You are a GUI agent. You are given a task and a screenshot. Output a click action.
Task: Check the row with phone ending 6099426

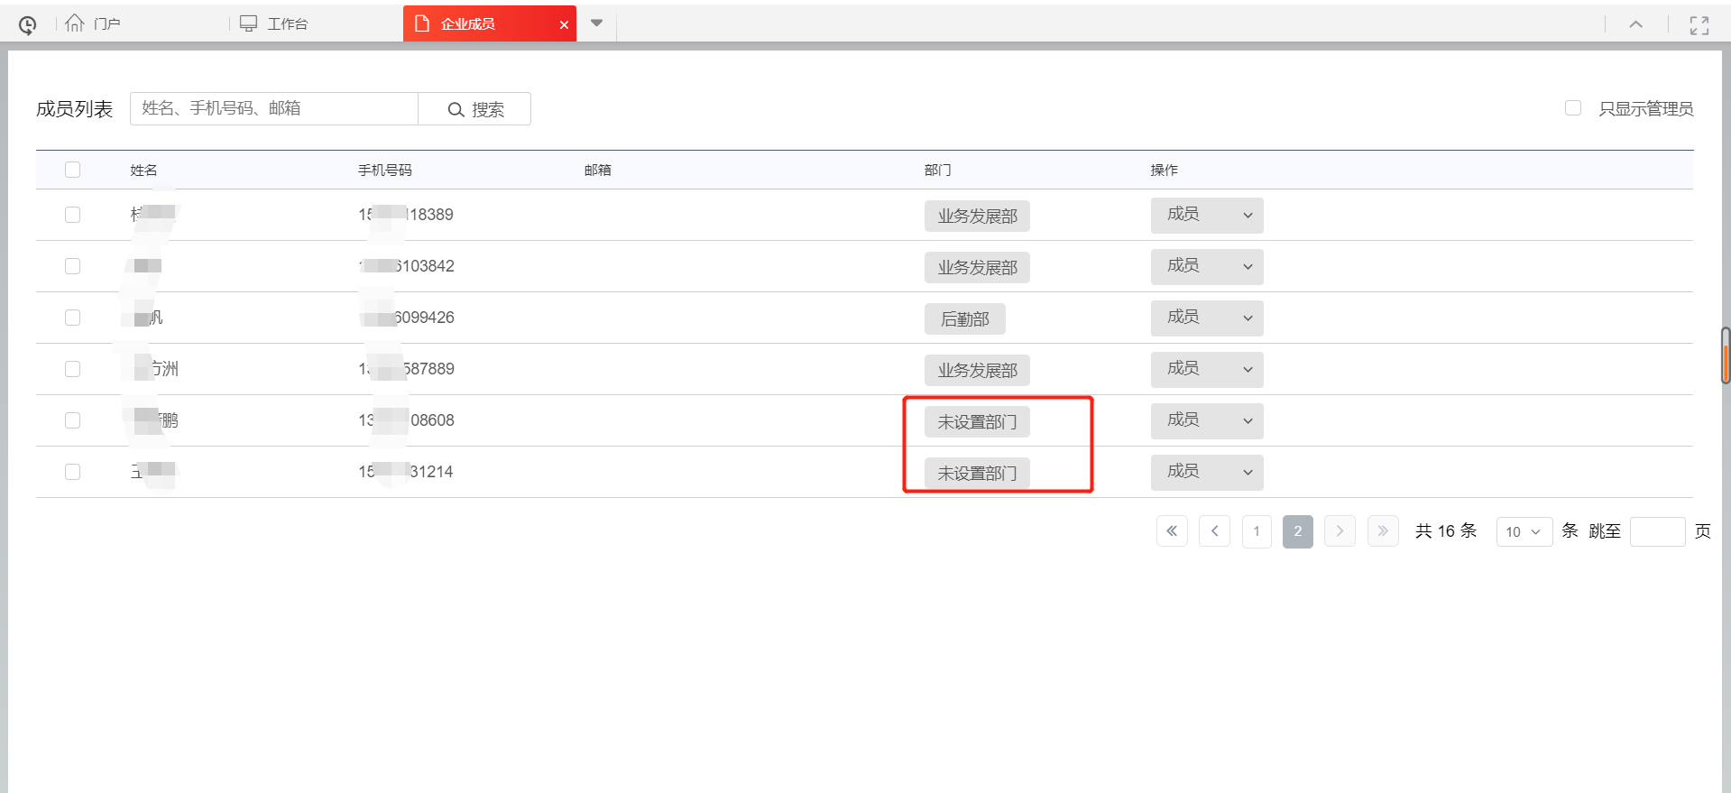click(x=73, y=318)
